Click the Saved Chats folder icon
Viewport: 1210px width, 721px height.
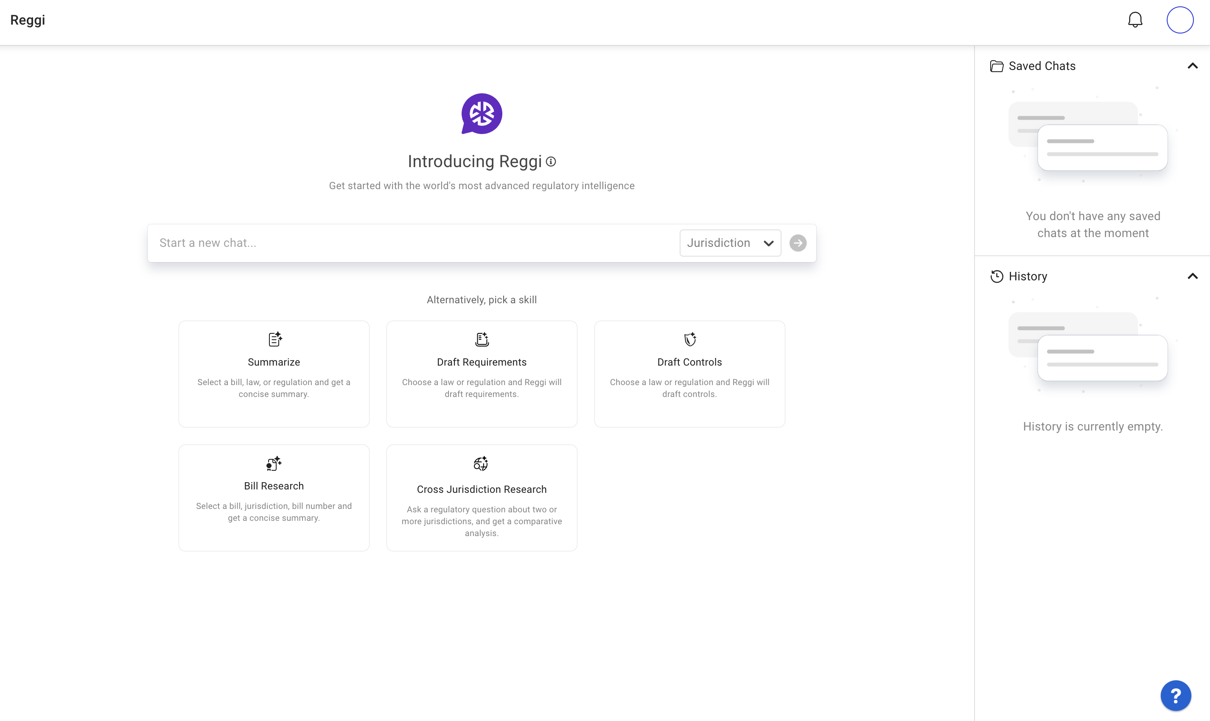[996, 66]
